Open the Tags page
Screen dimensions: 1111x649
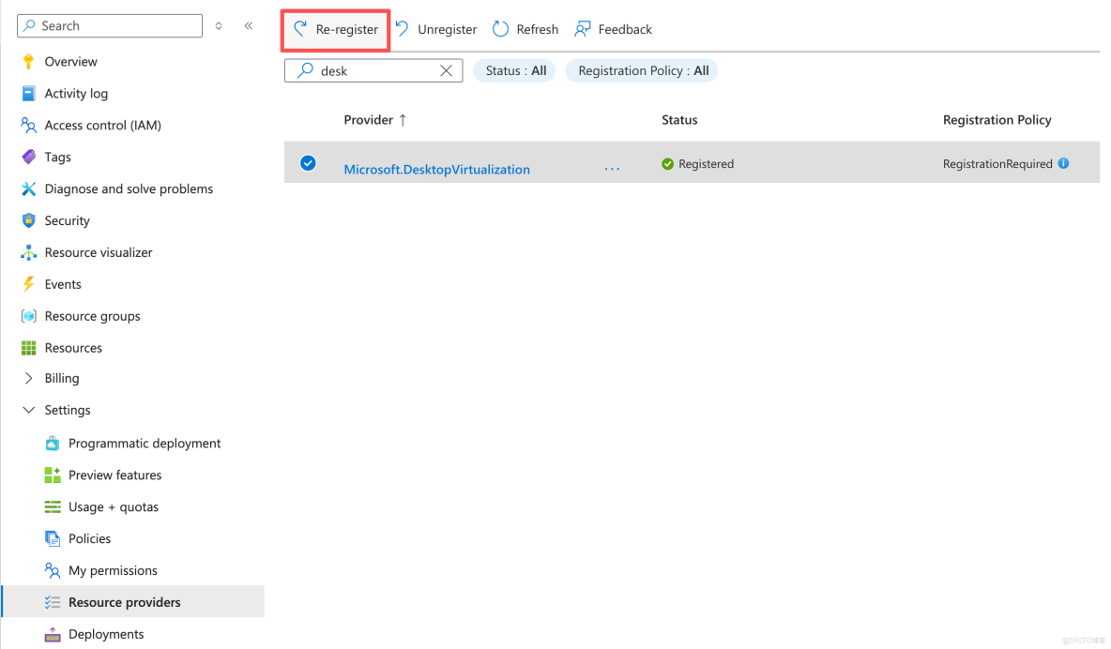pyautogui.click(x=56, y=157)
